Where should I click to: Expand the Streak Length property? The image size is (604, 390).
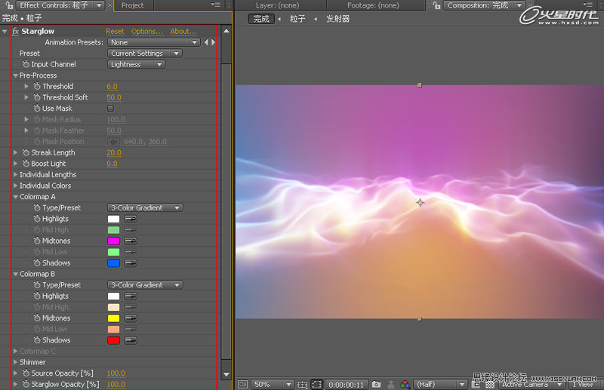[x=15, y=153]
